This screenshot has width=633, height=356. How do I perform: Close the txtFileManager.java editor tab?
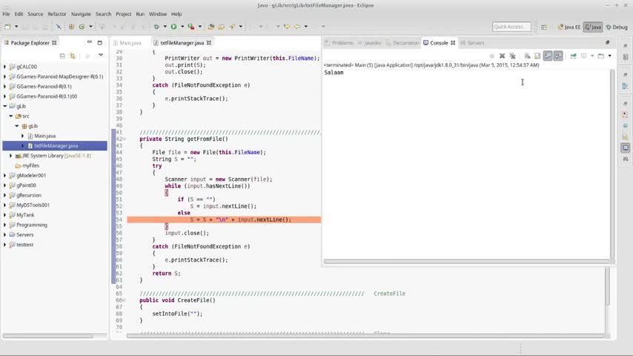click(x=209, y=42)
